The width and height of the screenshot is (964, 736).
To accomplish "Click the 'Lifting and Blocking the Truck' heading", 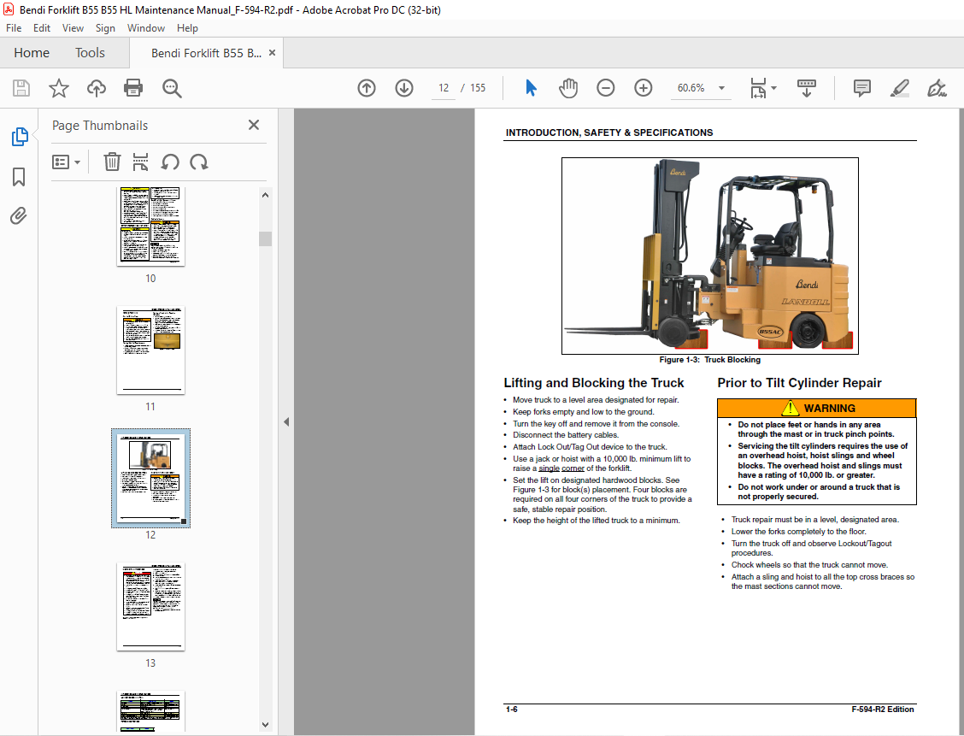I will [x=594, y=382].
